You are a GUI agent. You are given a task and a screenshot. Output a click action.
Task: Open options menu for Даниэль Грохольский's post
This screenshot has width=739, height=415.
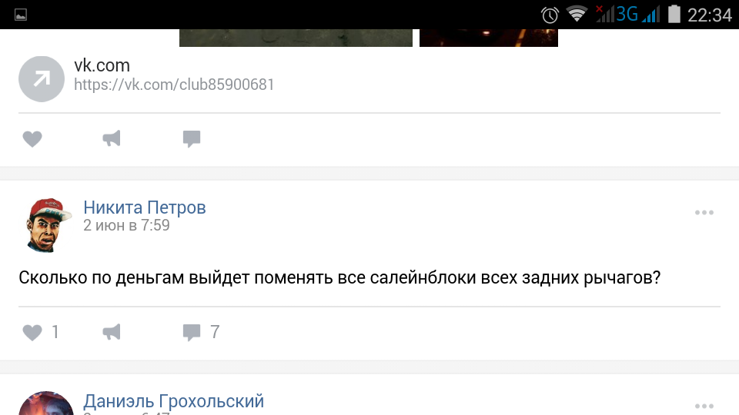click(x=704, y=406)
